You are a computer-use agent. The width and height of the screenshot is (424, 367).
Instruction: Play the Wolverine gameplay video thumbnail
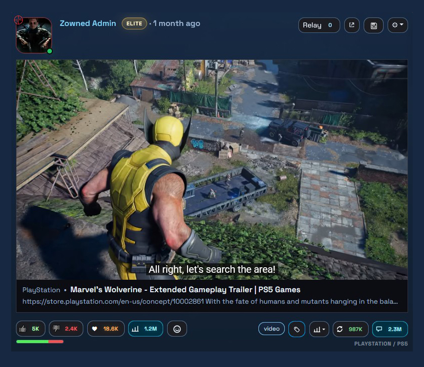pyautogui.click(x=212, y=170)
